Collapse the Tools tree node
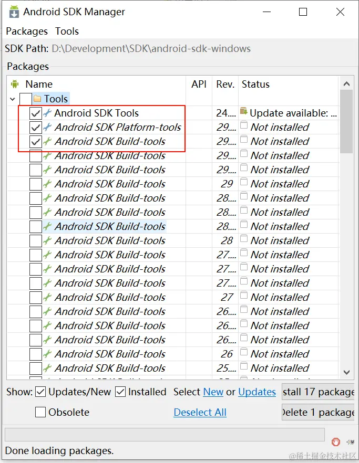This screenshot has width=359, height=463. (13, 99)
